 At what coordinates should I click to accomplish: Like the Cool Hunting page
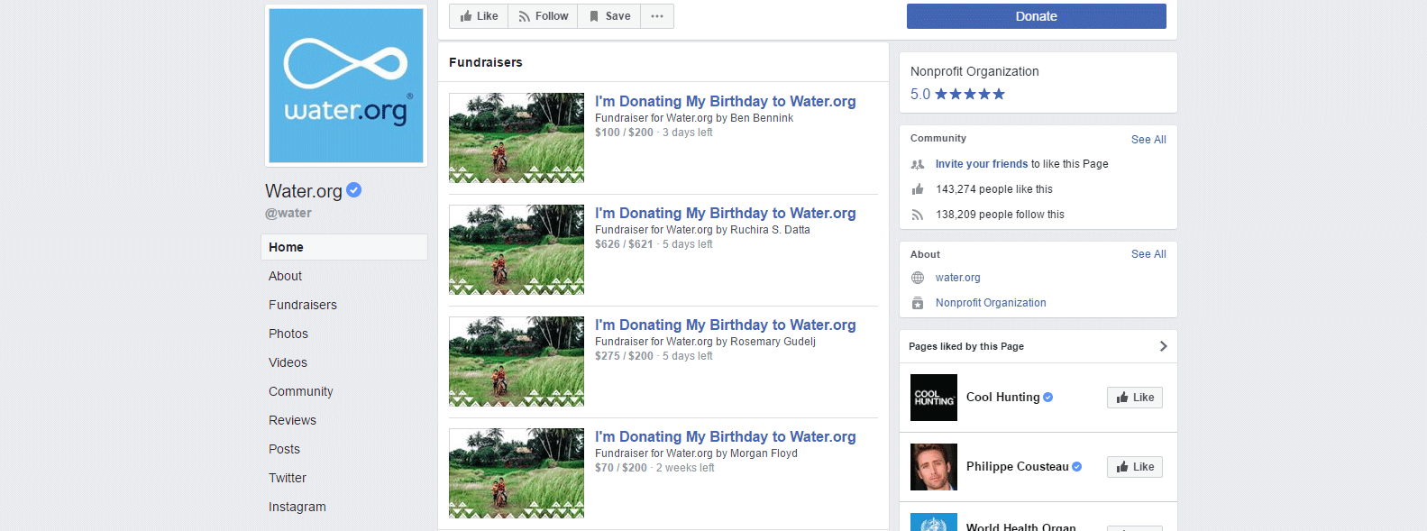pos(1135,398)
